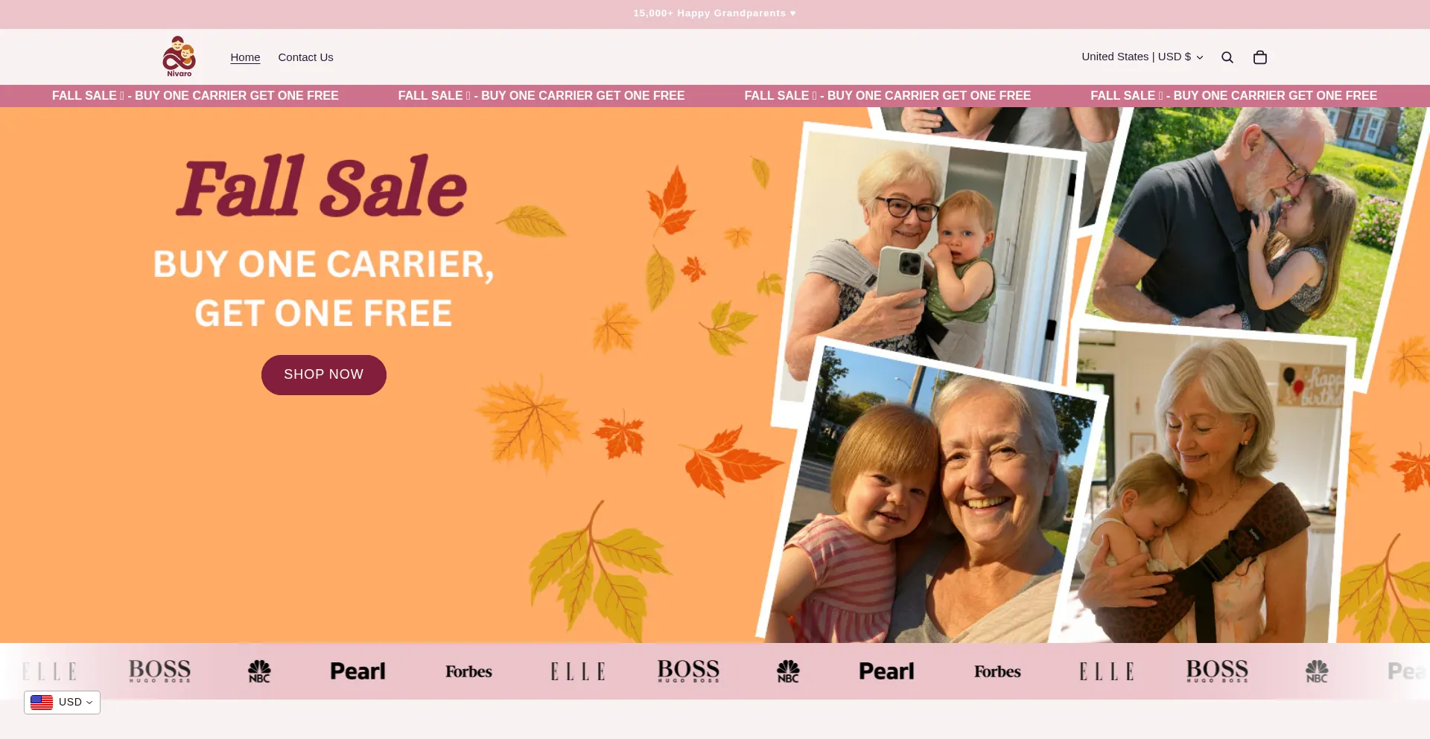Click the first Forbes logo
1430x739 pixels.
[468, 671]
